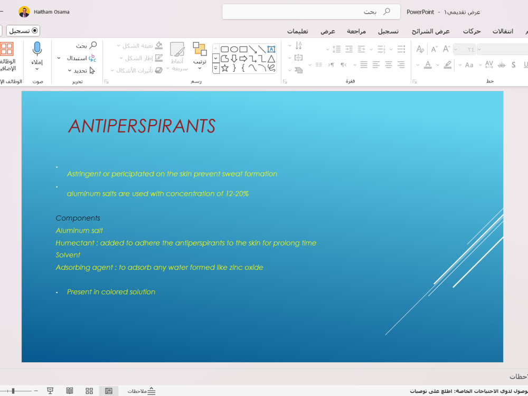Open the View (عرض) tab
Viewport: 528px width, 396px height.
[x=328, y=31]
